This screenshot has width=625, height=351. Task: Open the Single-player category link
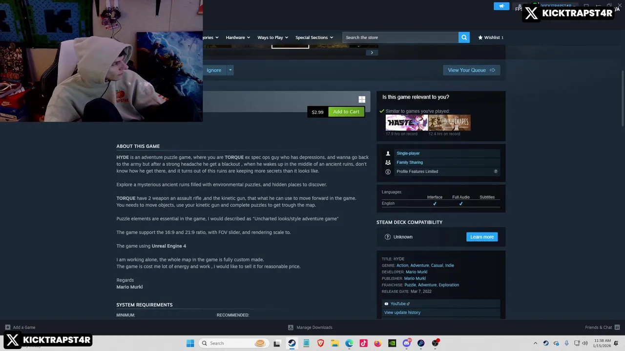click(408, 153)
